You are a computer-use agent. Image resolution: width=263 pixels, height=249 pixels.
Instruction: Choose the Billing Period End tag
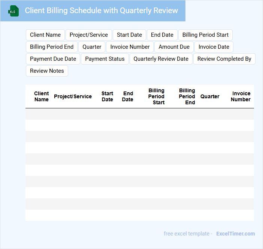[52, 47]
